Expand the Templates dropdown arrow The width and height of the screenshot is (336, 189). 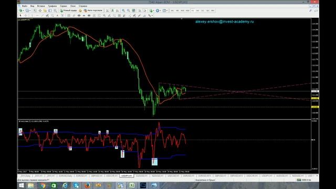pyautogui.click(x=167, y=10)
